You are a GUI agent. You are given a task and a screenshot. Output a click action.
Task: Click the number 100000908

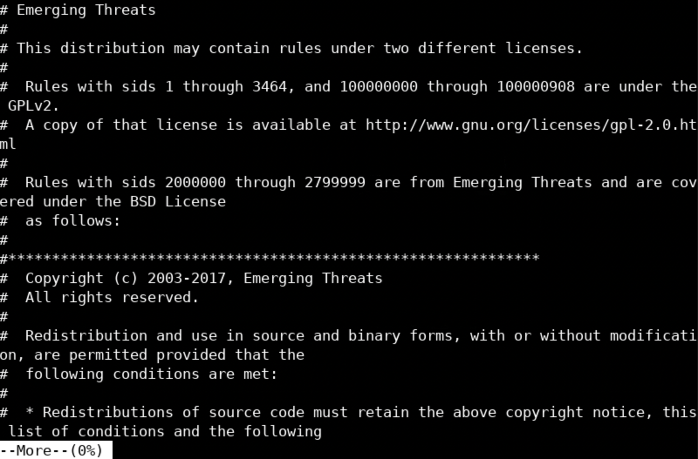point(535,87)
